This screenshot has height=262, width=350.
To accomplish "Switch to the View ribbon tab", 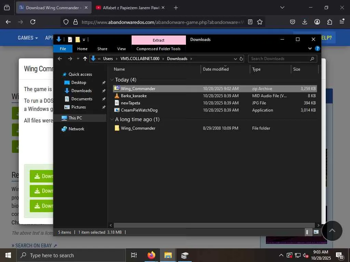I will [x=121, y=49].
